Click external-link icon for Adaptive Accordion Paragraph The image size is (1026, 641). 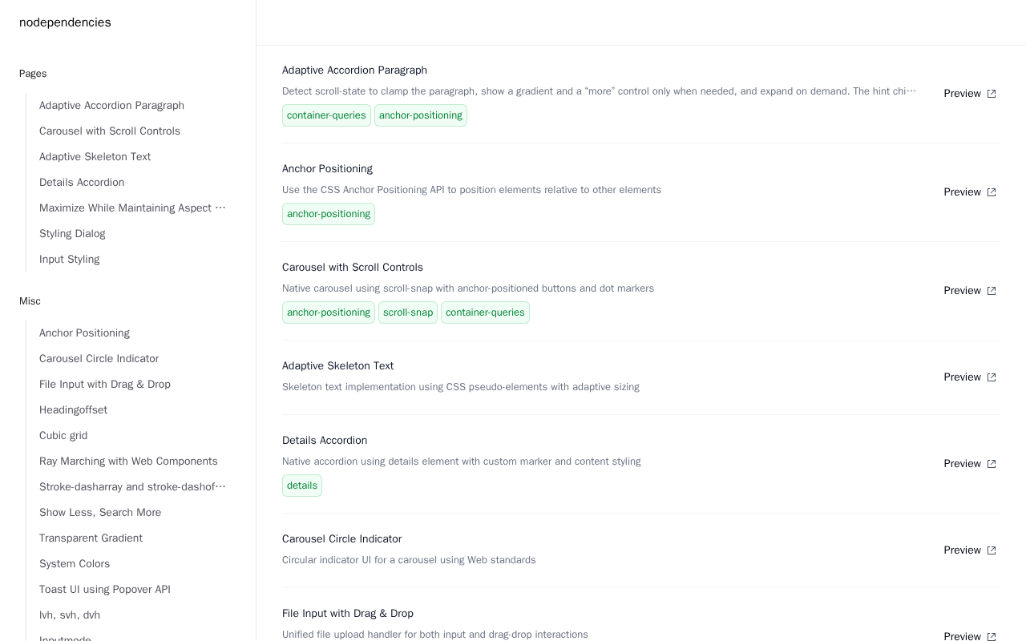click(992, 94)
